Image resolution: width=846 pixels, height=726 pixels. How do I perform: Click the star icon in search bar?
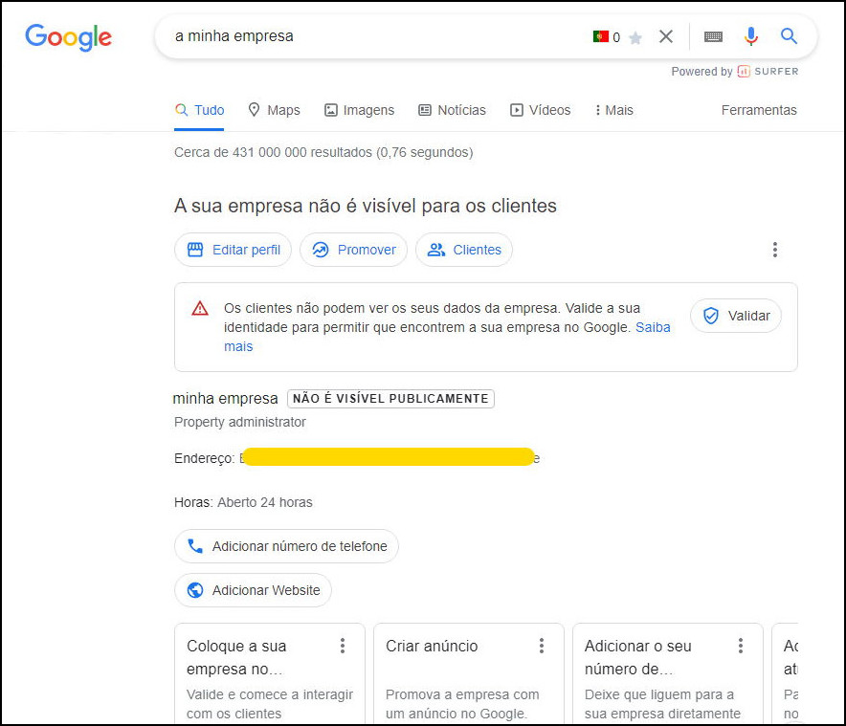click(x=635, y=37)
